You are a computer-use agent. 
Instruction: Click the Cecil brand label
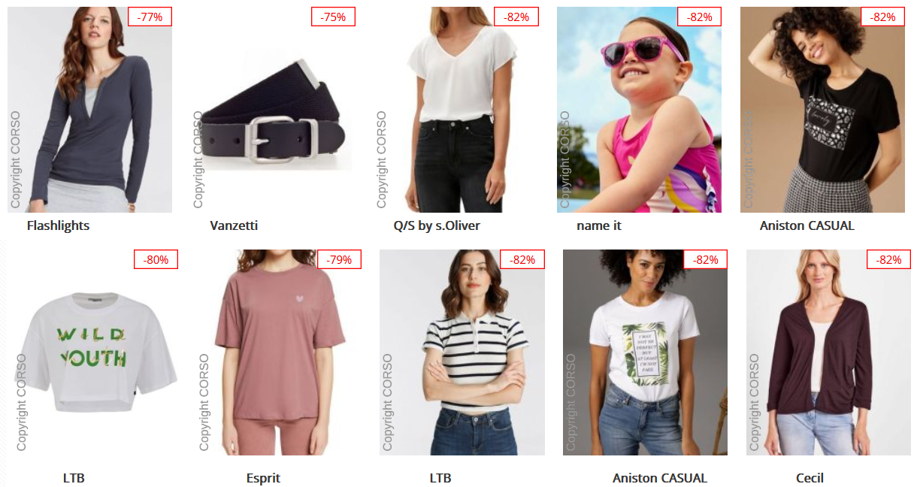tap(810, 478)
